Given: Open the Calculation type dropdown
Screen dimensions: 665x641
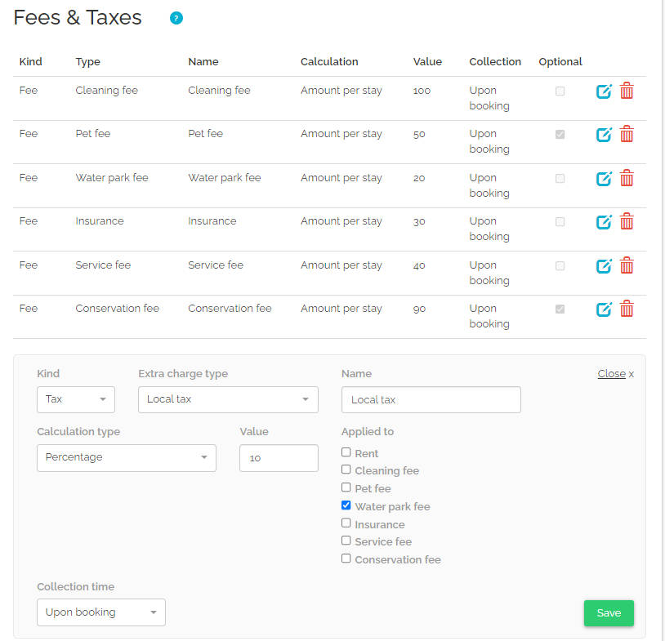Looking at the screenshot, I should point(127,457).
